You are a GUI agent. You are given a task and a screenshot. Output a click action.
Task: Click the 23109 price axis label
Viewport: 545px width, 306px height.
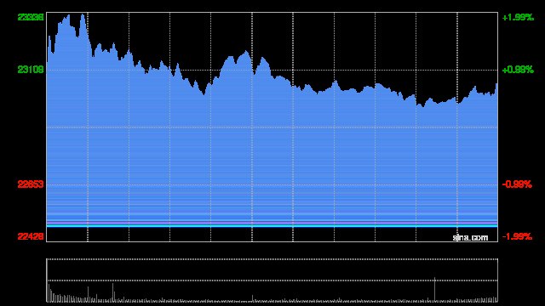31,70
